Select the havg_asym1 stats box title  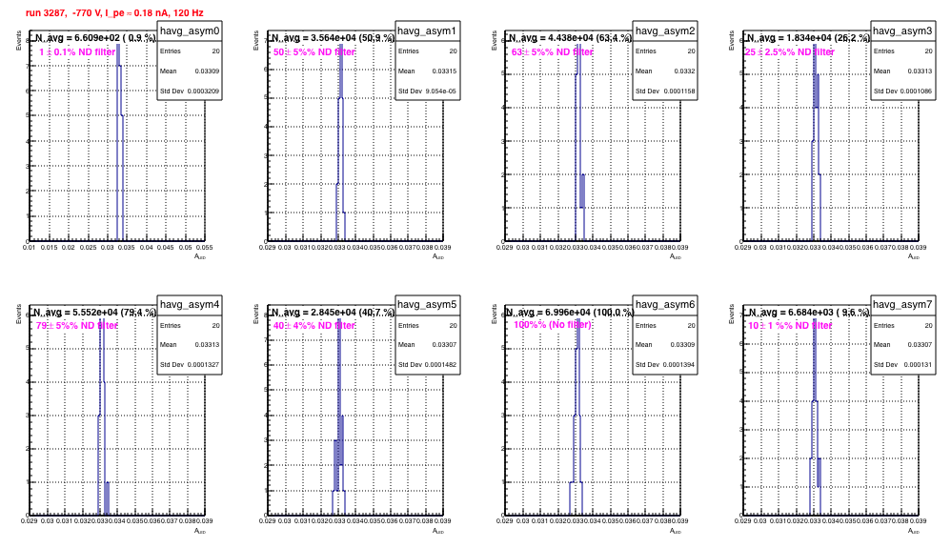[x=427, y=30]
